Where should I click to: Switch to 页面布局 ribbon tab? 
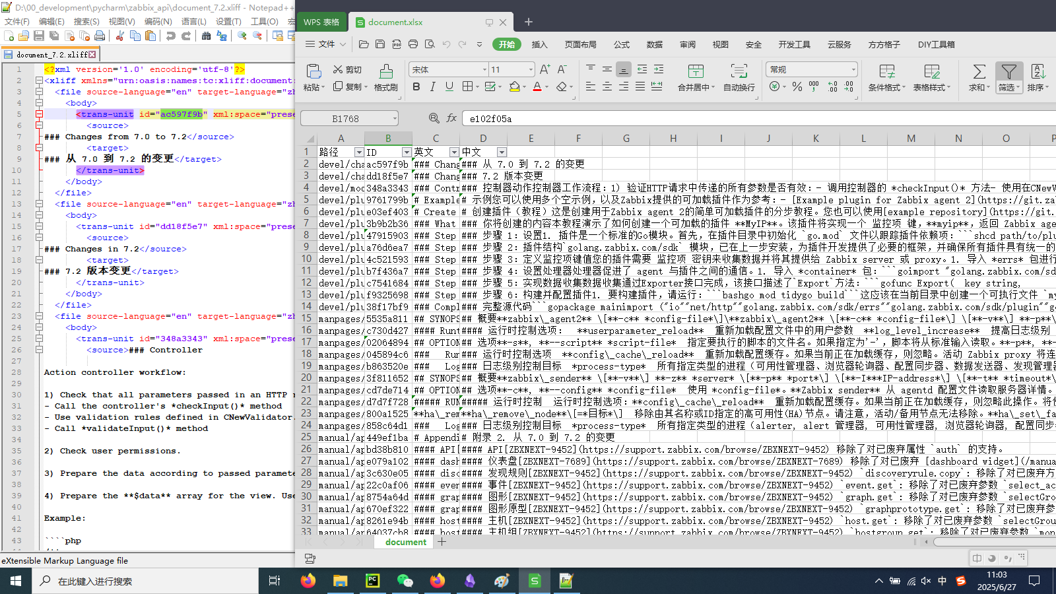pyautogui.click(x=580, y=44)
